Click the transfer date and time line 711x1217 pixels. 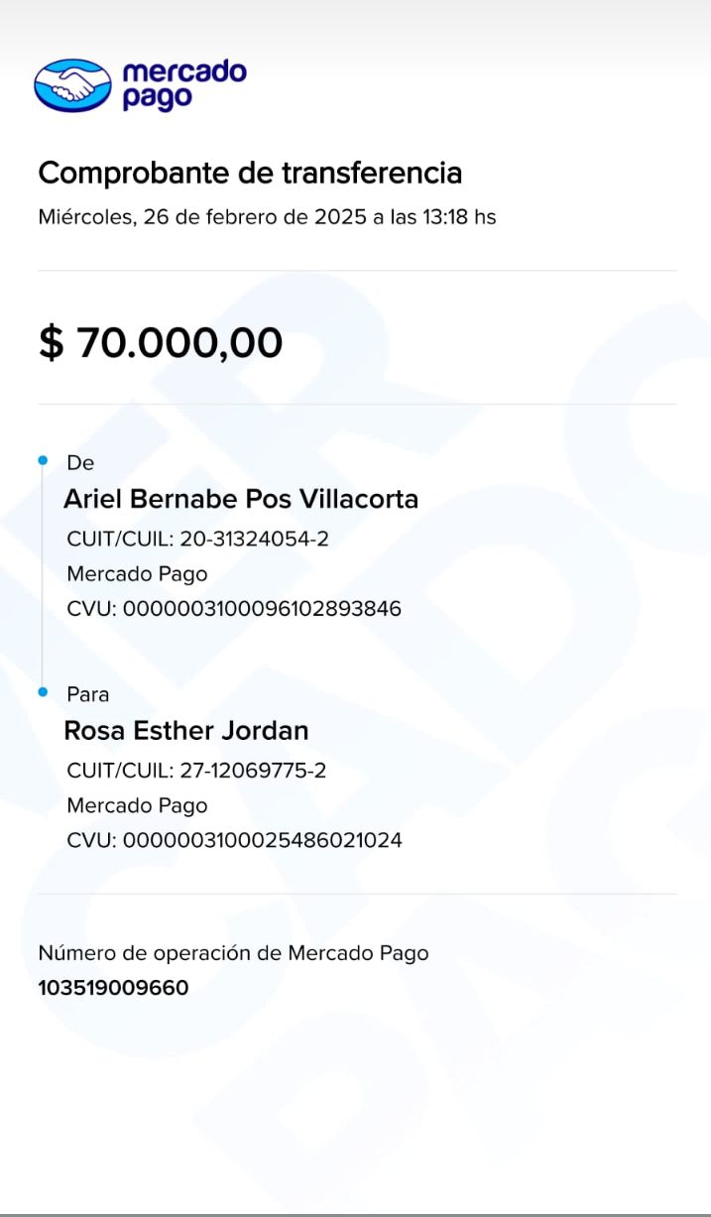(x=267, y=217)
